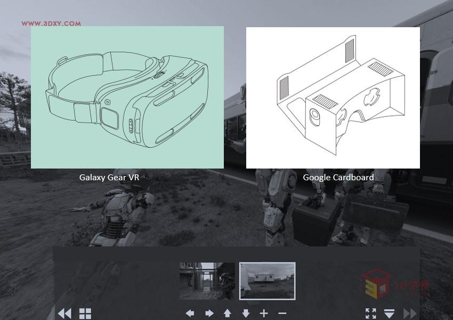This screenshot has height=320, width=453.
Task: Select the first scene thumbnail
Action: click(207, 281)
